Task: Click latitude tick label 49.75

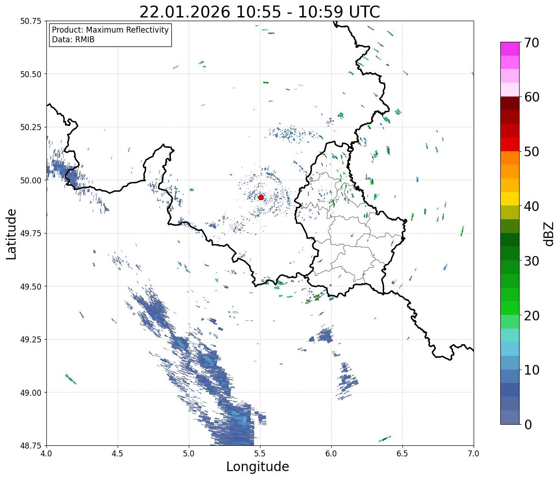Action: [x=31, y=233]
